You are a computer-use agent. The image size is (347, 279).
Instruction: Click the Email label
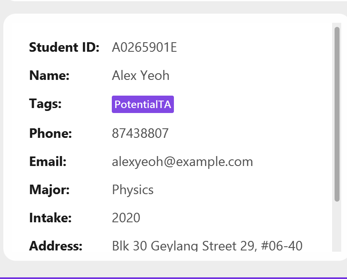pos(48,161)
